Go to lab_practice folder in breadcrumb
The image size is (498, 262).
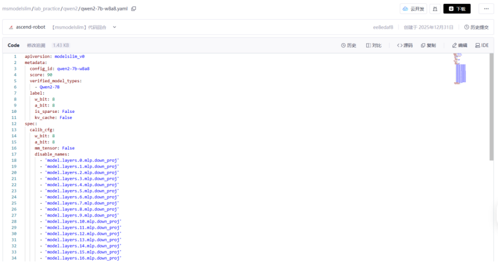(47, 9)
